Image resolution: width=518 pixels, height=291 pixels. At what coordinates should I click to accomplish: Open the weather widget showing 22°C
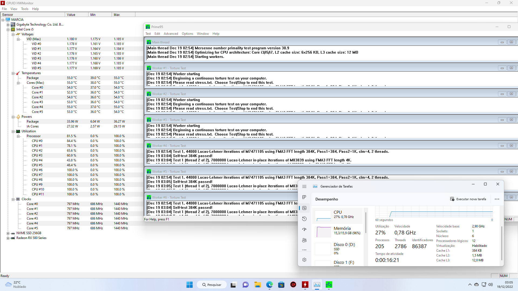tap(16, 285)
